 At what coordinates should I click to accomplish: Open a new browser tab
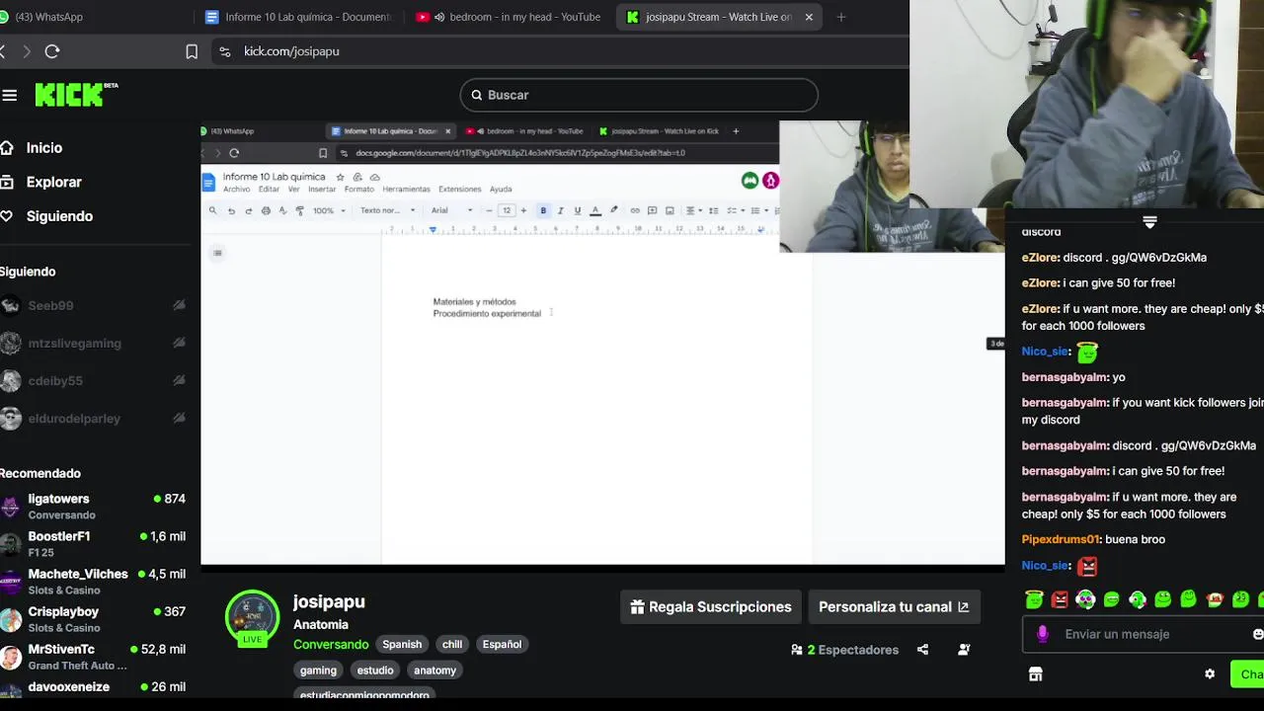(x=841, y=17)
